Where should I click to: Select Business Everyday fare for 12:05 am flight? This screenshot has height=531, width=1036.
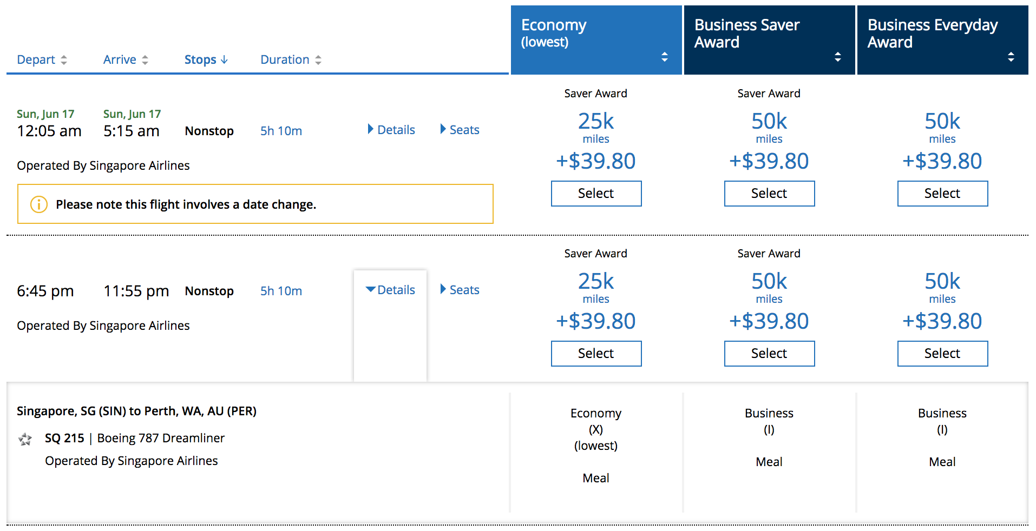click(942, 194)
